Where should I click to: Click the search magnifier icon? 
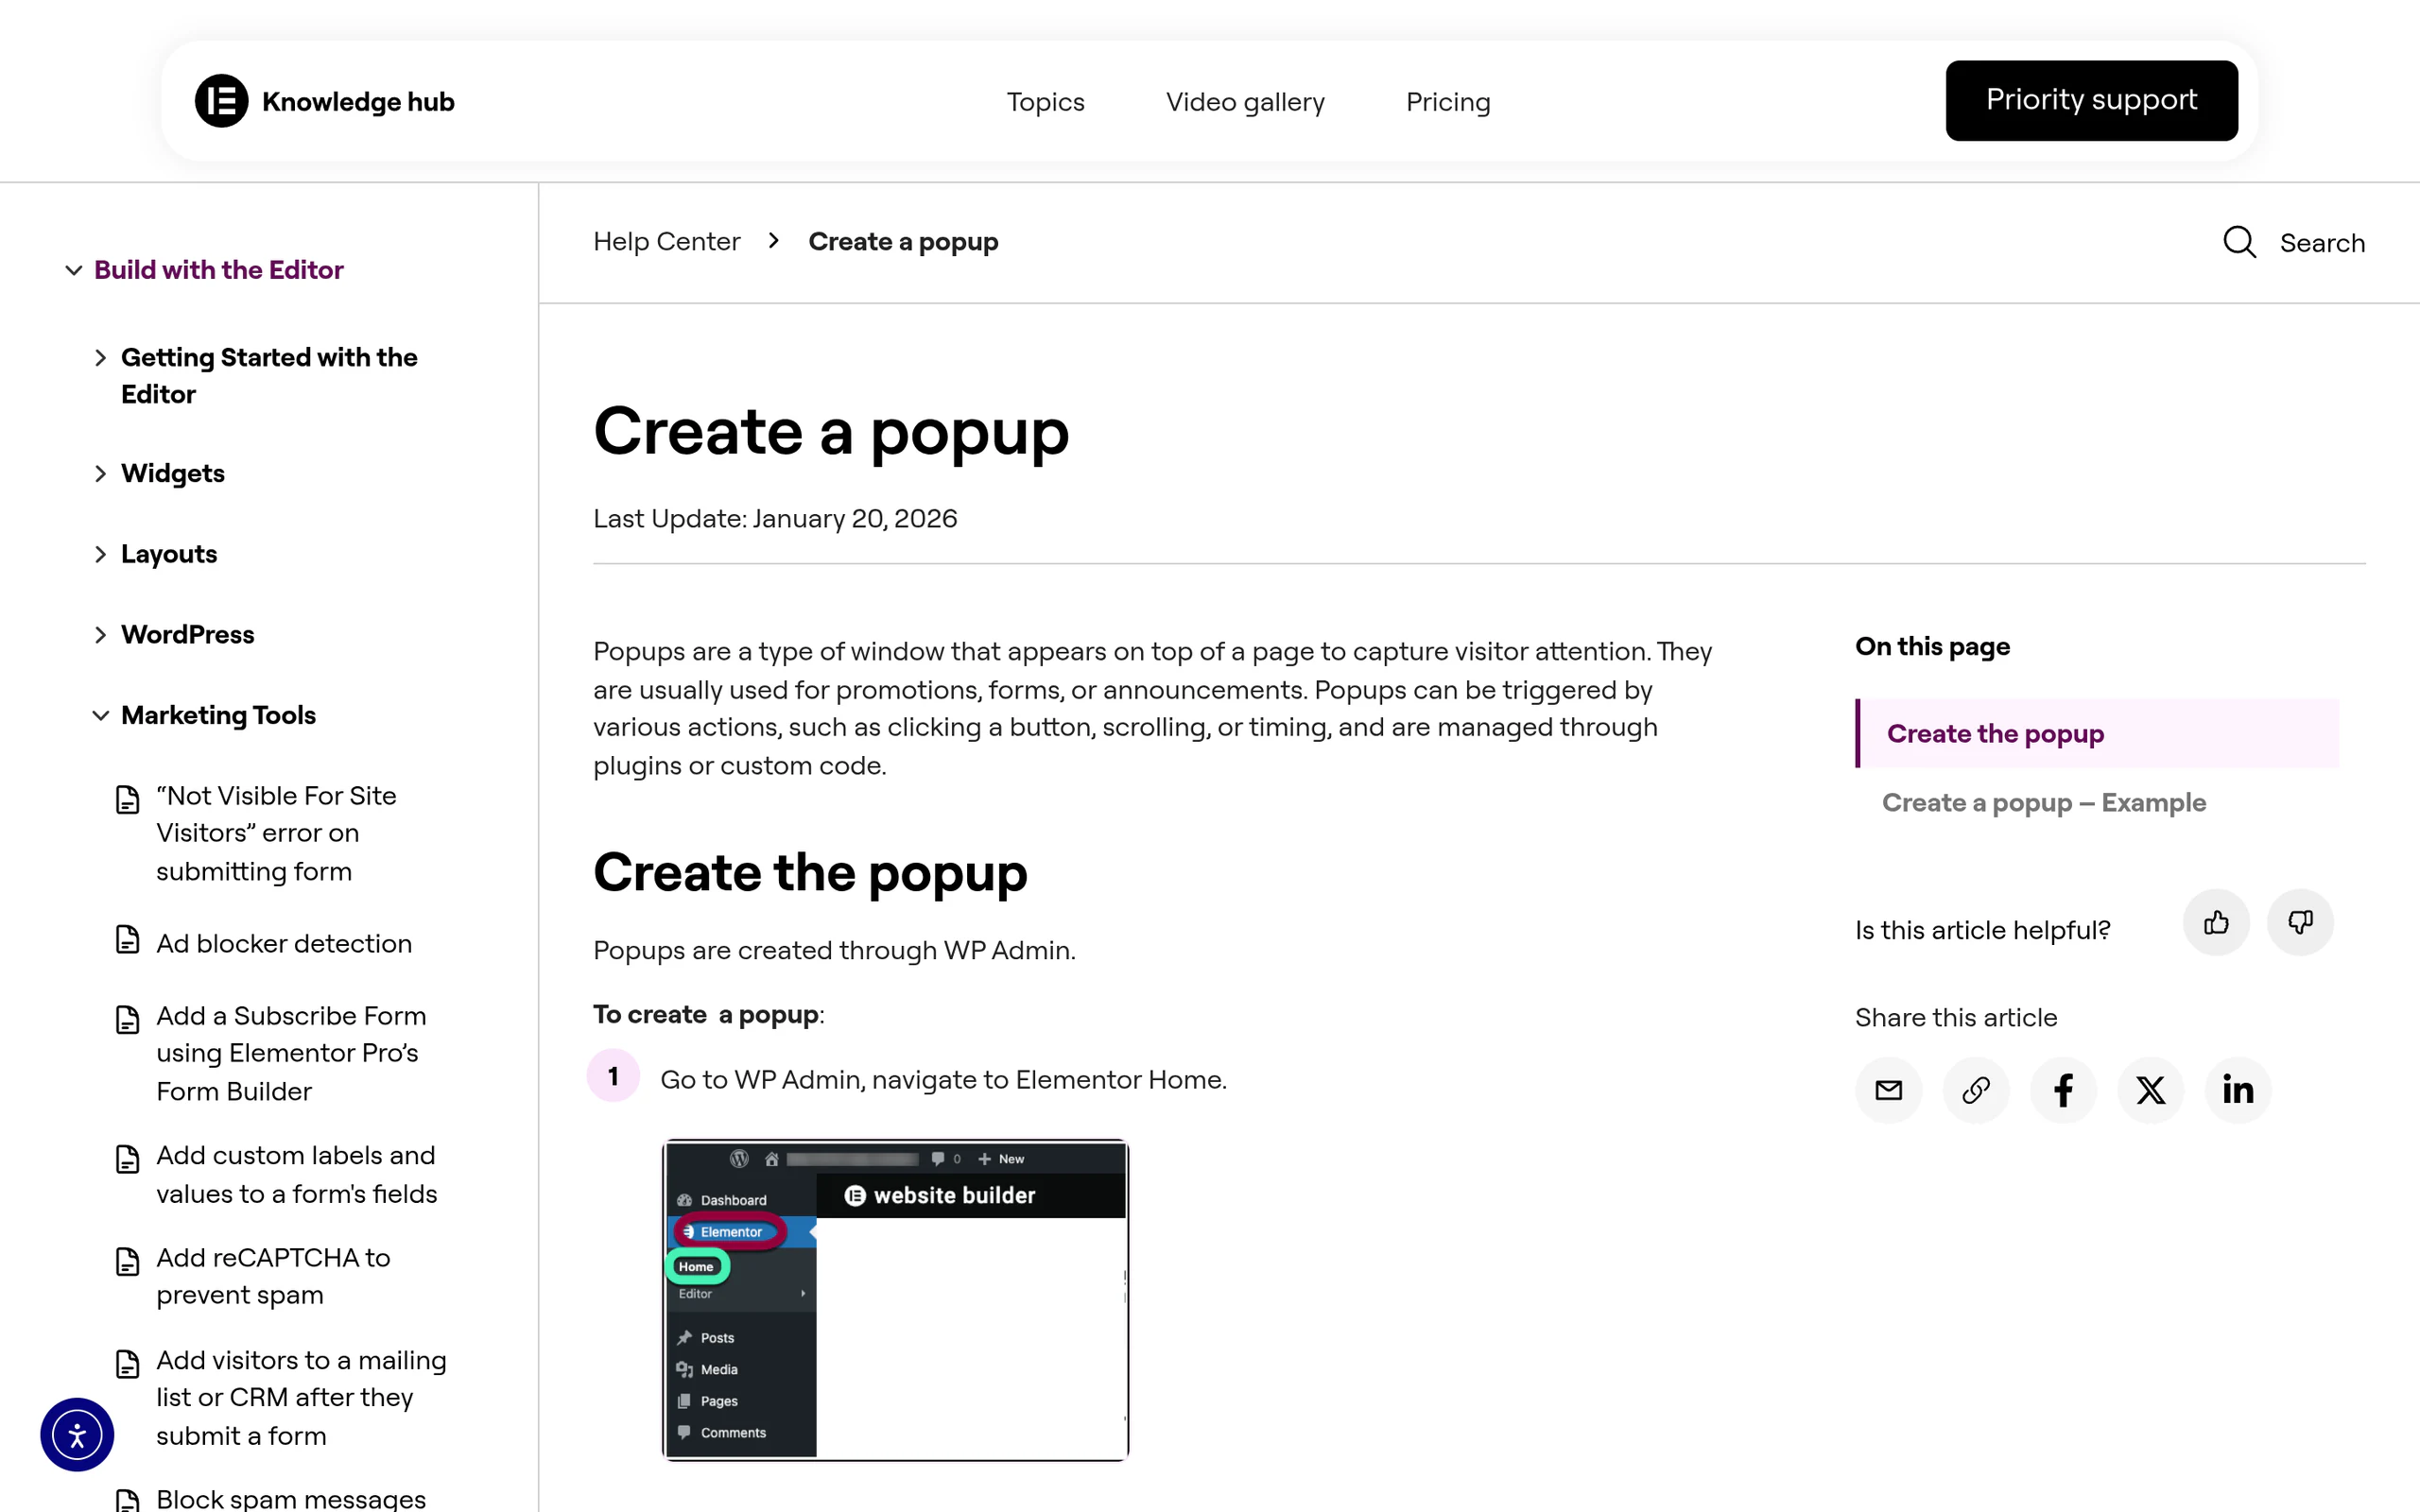click(2239, 242)
